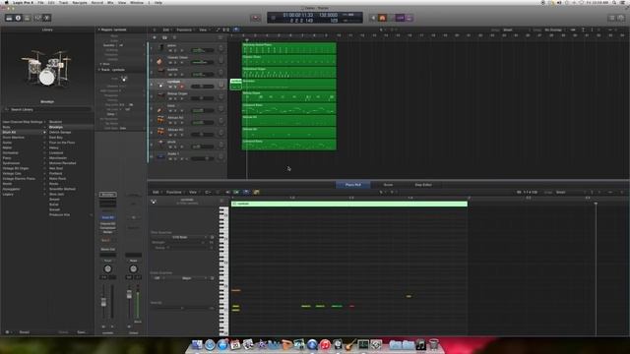Viewport: 630px width, 354px height.
Task: Click the Search Library field
Action: click(x=47, y=109)
